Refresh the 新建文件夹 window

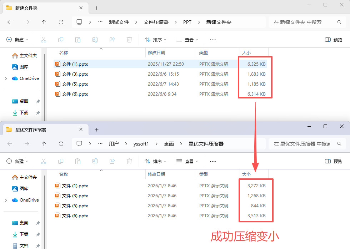[61, 22]
